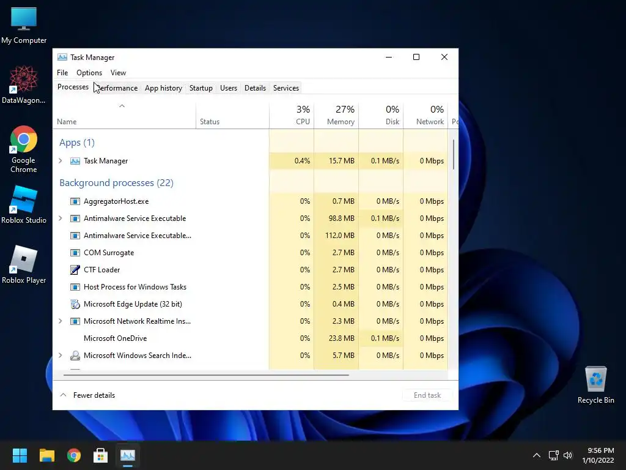This screenshot has width=626, height=470.
Task: Expand Microsoft Network Realtime Inspection entry
Action: point(61,321)
